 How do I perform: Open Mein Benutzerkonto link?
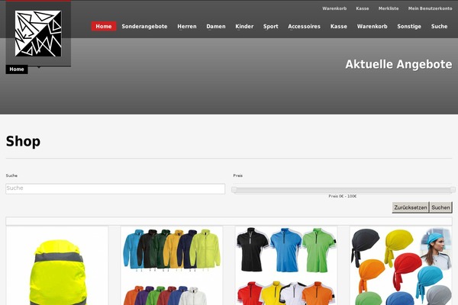(430, 8)
